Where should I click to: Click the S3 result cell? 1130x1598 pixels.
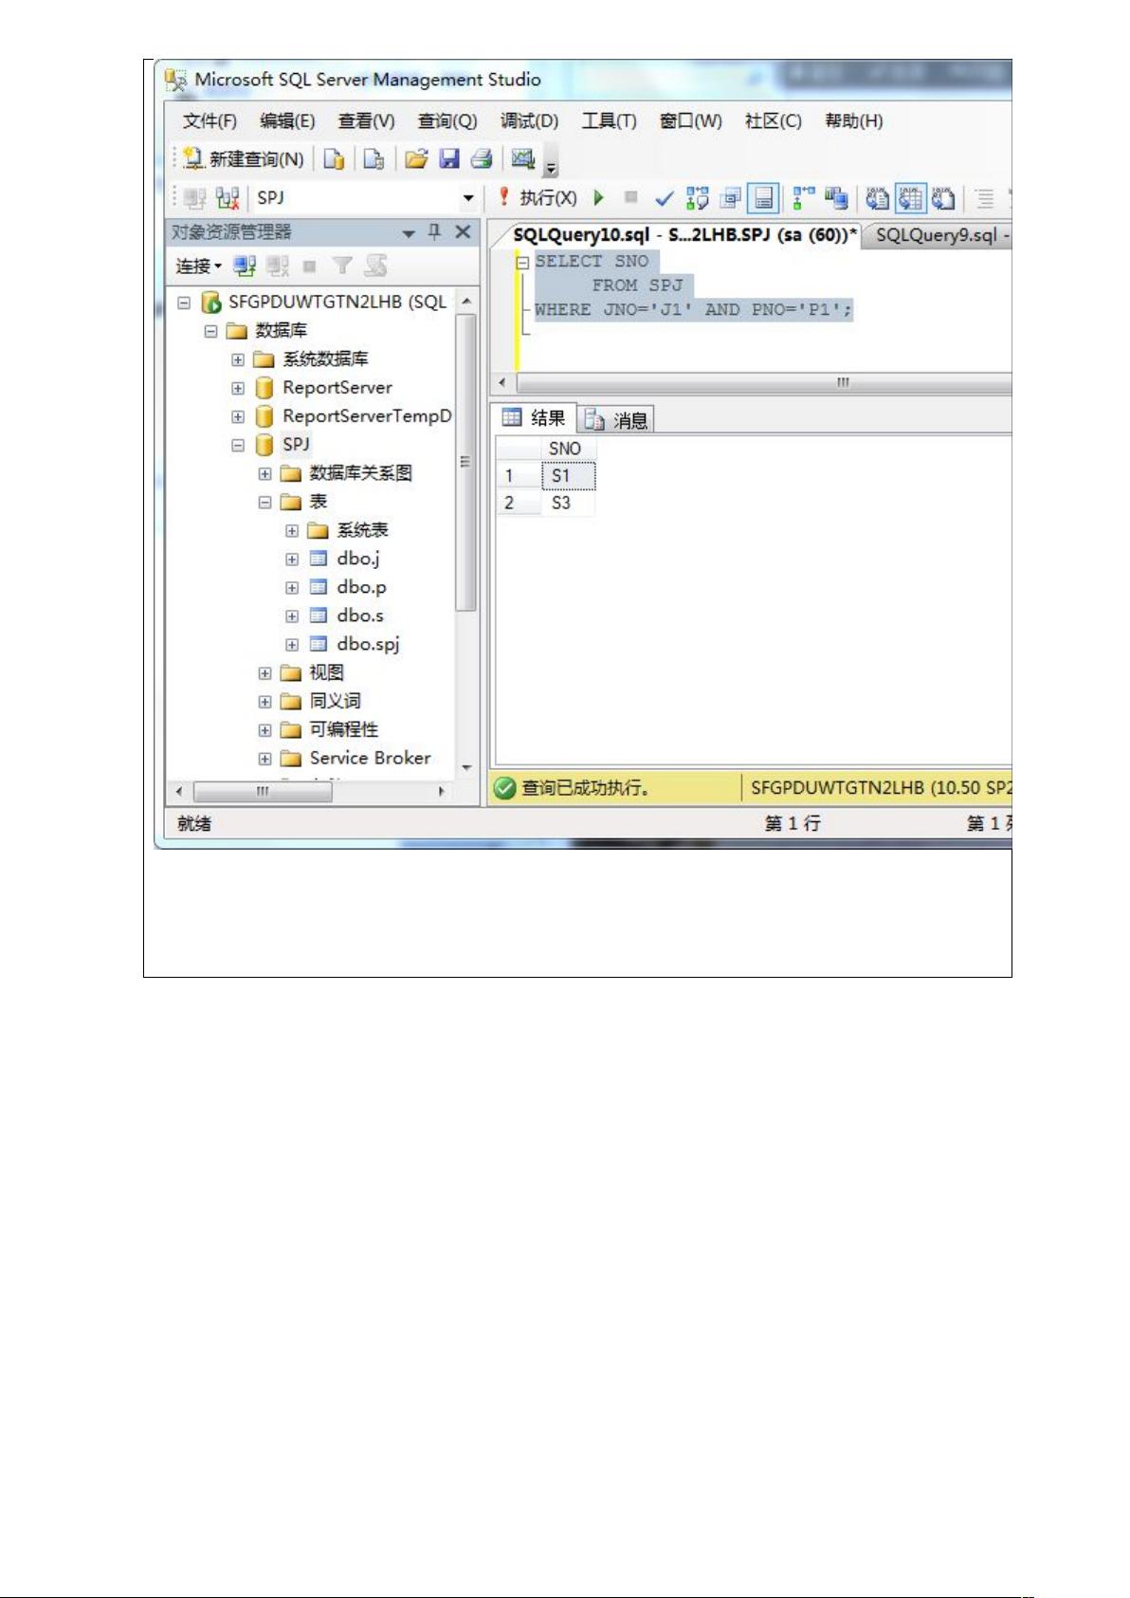pos(568,503)
